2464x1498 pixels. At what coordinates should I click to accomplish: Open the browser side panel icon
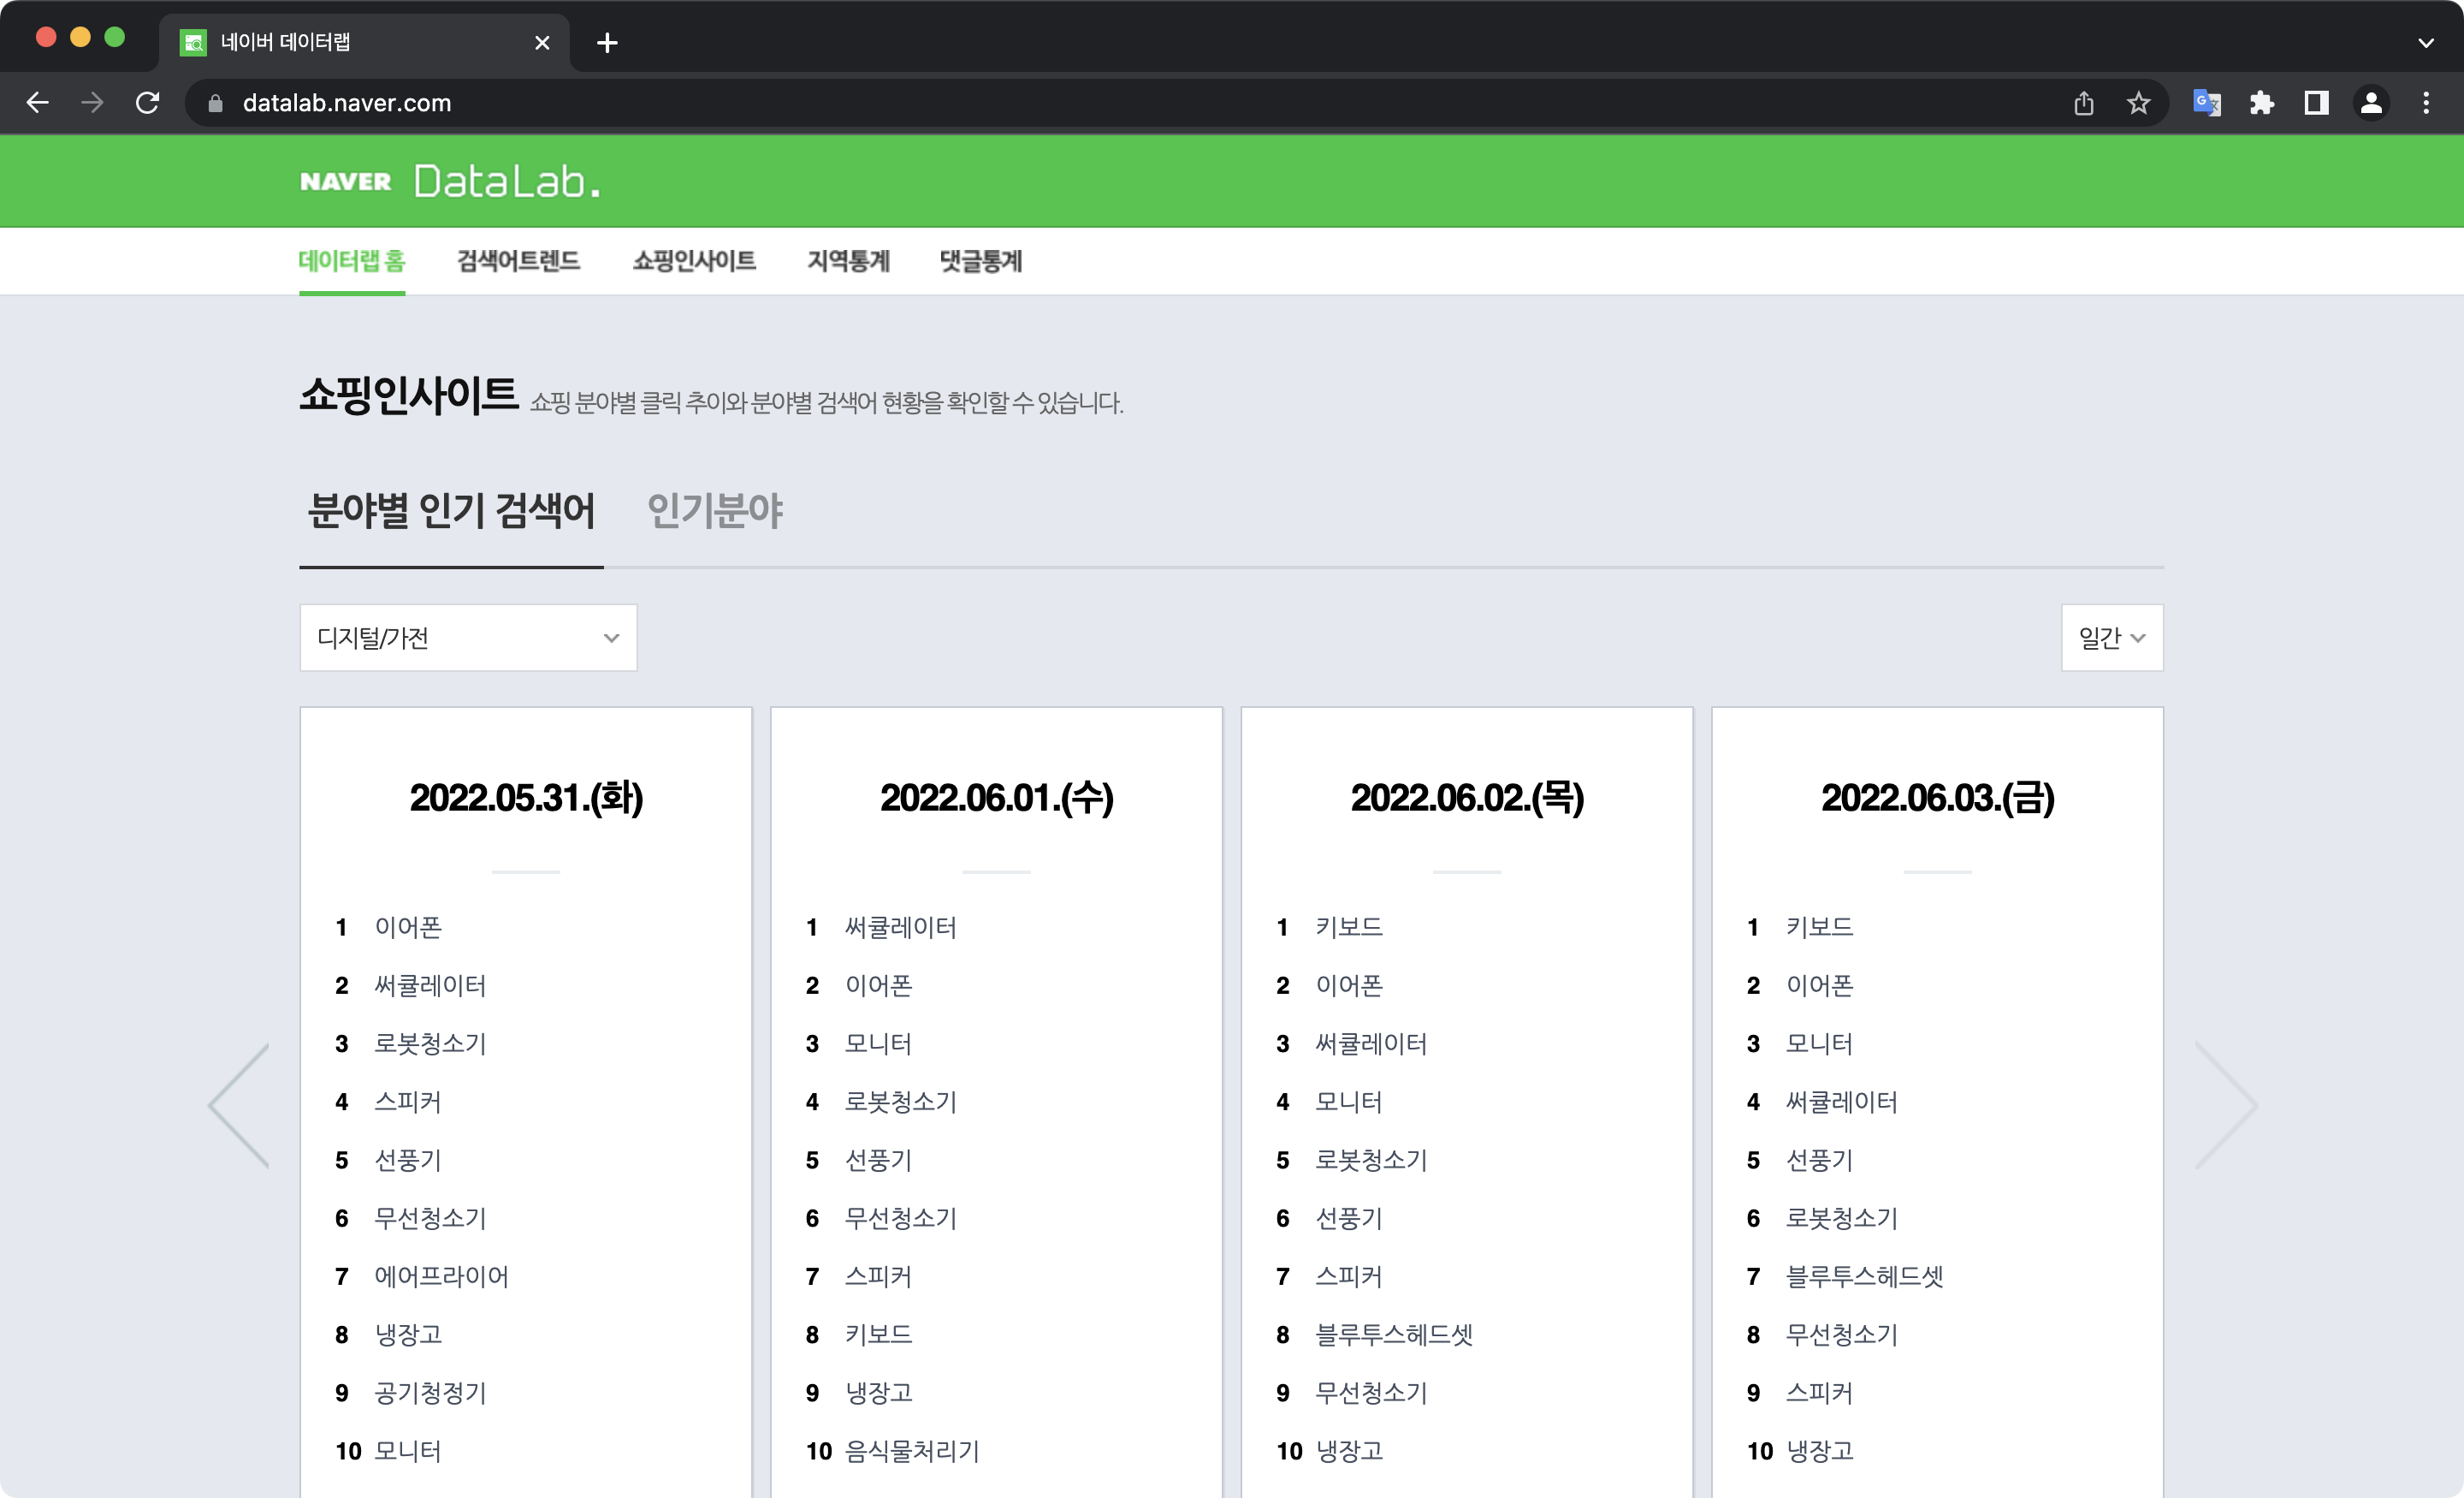tap(2317, 102)
